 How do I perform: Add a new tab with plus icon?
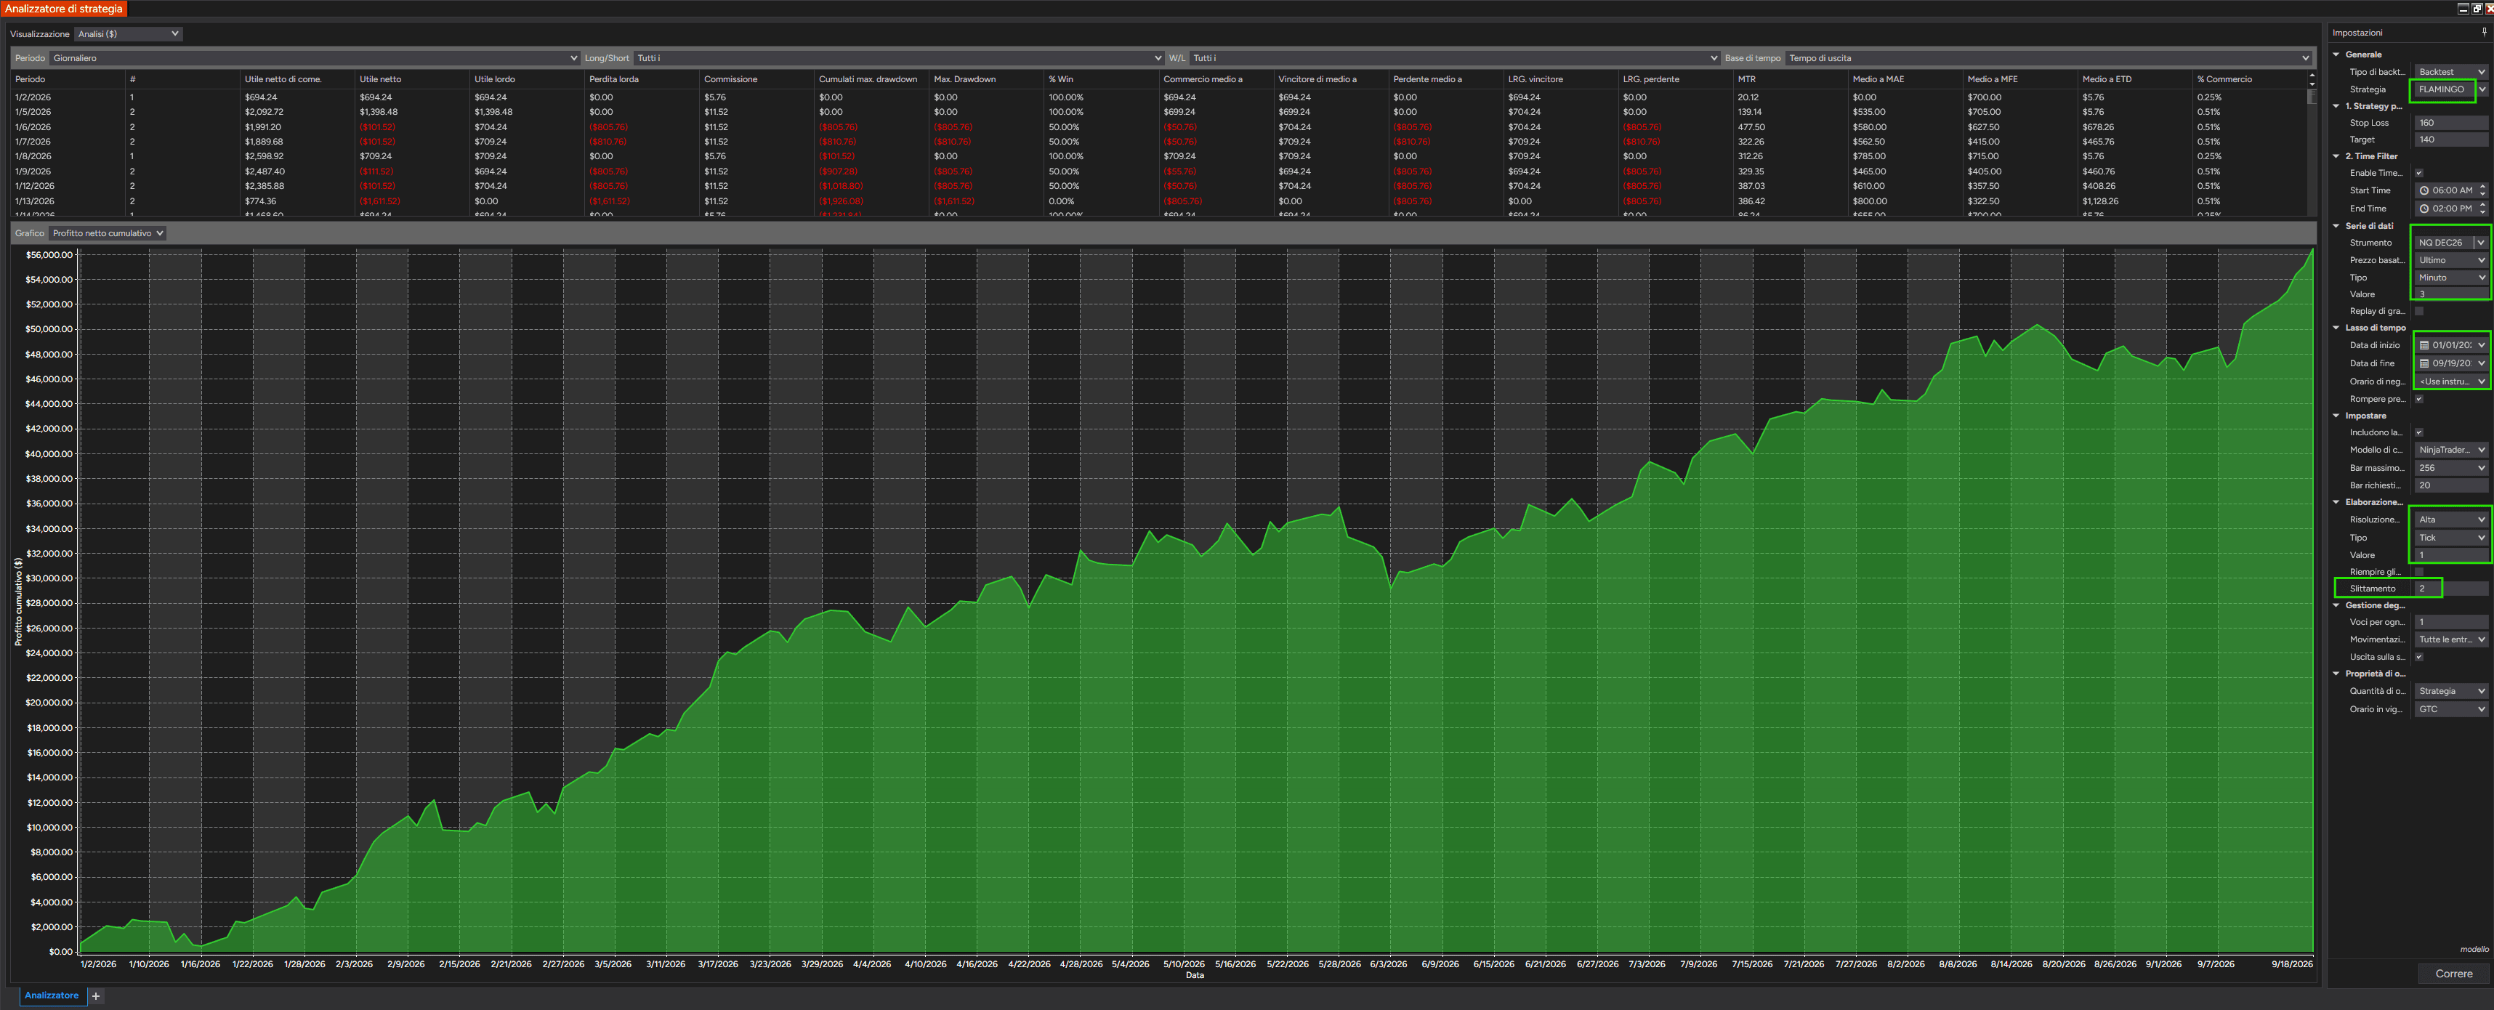[x=96, y=995]
